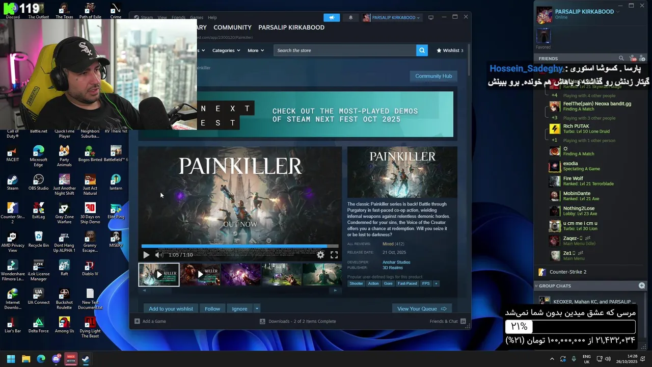Open Downloads status in Steam footer
652x367 pixels.
click(297, 321)
